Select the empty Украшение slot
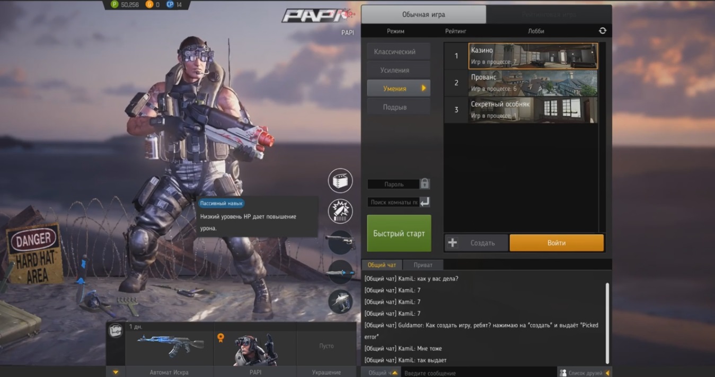Screen dimensions: 715x377 click(326, 349)
